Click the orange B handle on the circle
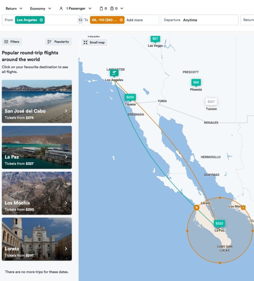The height and width of the screenshot is (281, 254). coord(196,208)
